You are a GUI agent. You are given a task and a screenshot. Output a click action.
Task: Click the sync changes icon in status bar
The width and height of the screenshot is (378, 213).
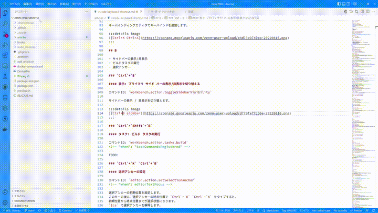point(39,210)
